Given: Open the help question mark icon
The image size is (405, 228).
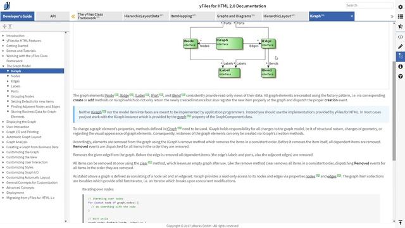Looking at the screenshot, I should 401,76.
